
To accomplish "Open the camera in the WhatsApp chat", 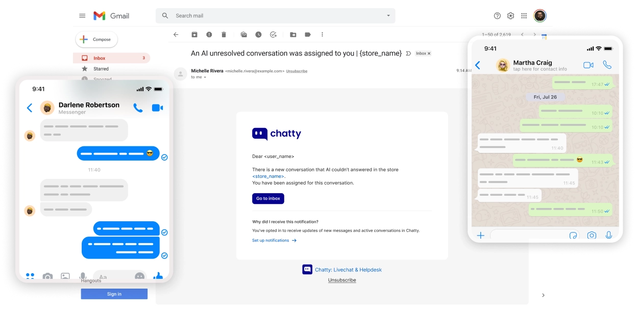I will pyautogui.click(x=592, y=235).
